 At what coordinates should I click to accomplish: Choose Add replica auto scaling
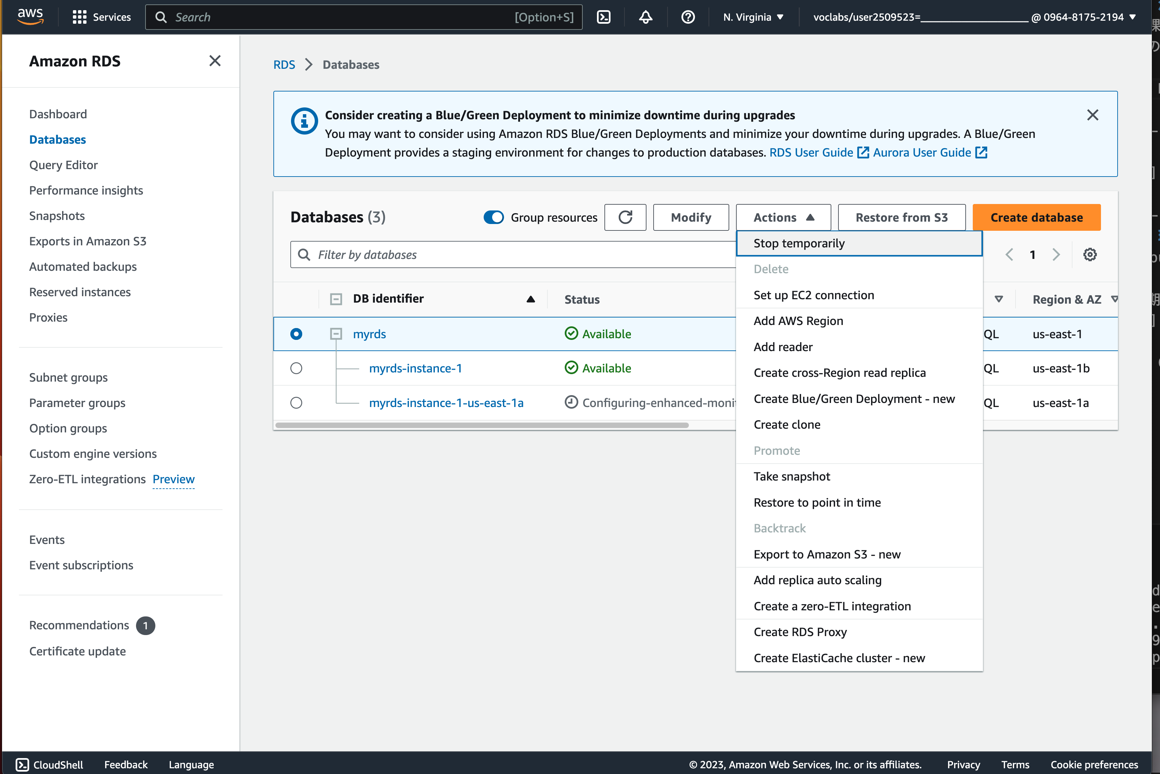pyautogui.click(x=859, y=580)
